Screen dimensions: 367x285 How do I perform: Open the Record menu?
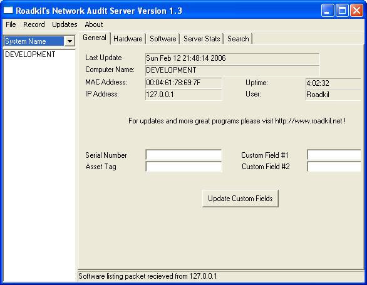34,24
